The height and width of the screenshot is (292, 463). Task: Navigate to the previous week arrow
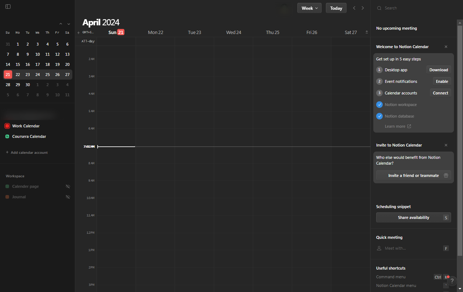(354, 8)
